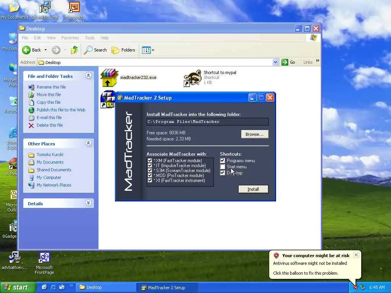Select the madtracker232.exe installer icon
This screenshot has height=293, width=391.
109,78
